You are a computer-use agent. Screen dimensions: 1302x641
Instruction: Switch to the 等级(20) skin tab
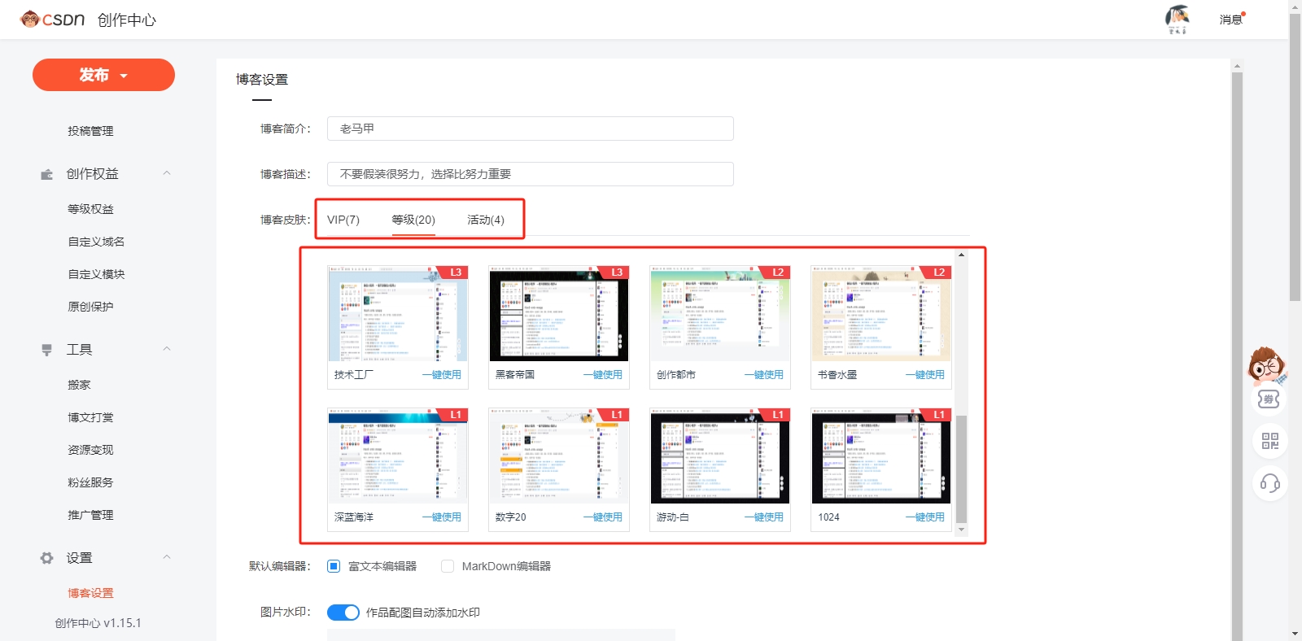[x=413, y=220]
